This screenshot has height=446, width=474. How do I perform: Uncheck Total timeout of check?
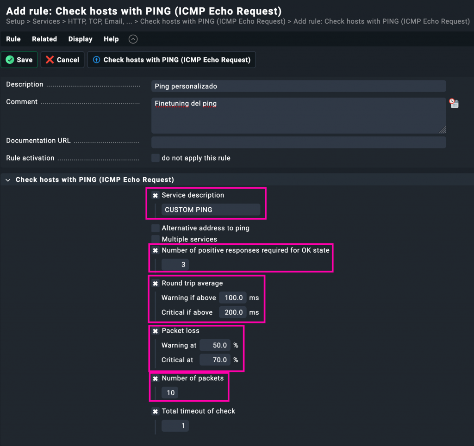(156, 411)
